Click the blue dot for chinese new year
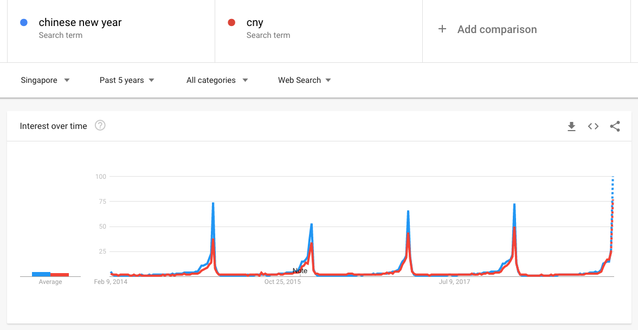Screen dimensions: 638x330 (24, 23)
